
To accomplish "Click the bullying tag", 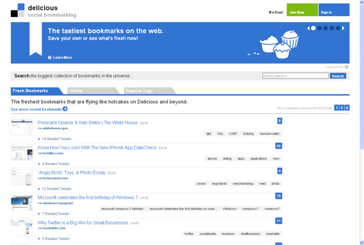I will 249,134.
